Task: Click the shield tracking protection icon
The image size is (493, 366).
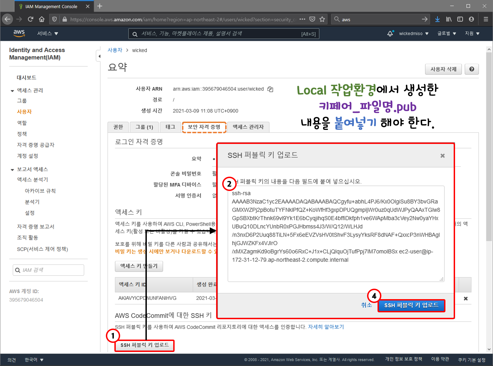Action: point(54,19)
